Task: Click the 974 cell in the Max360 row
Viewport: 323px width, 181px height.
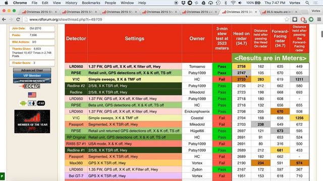Action: [299, 163]
